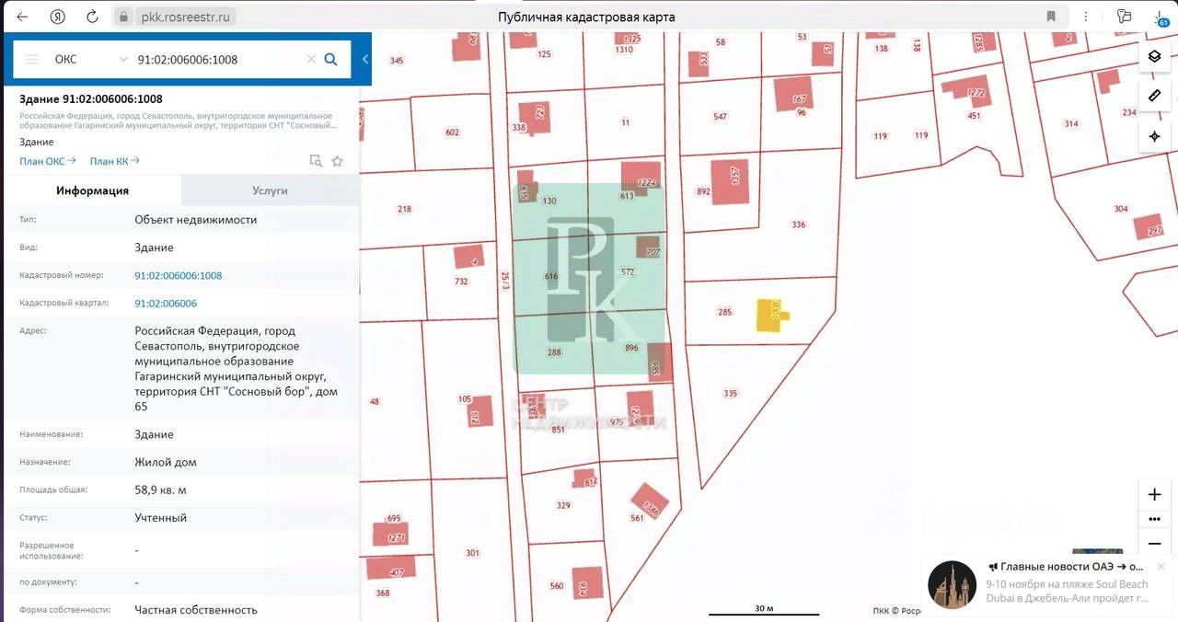Collapse the left info panel arrow
1178x622 pixels.
pos(364,59)
